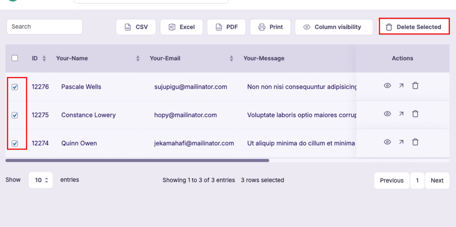Screen dimensions: 456x227
Task: Click the name Pascale Wells
Action: pos(81,87)
